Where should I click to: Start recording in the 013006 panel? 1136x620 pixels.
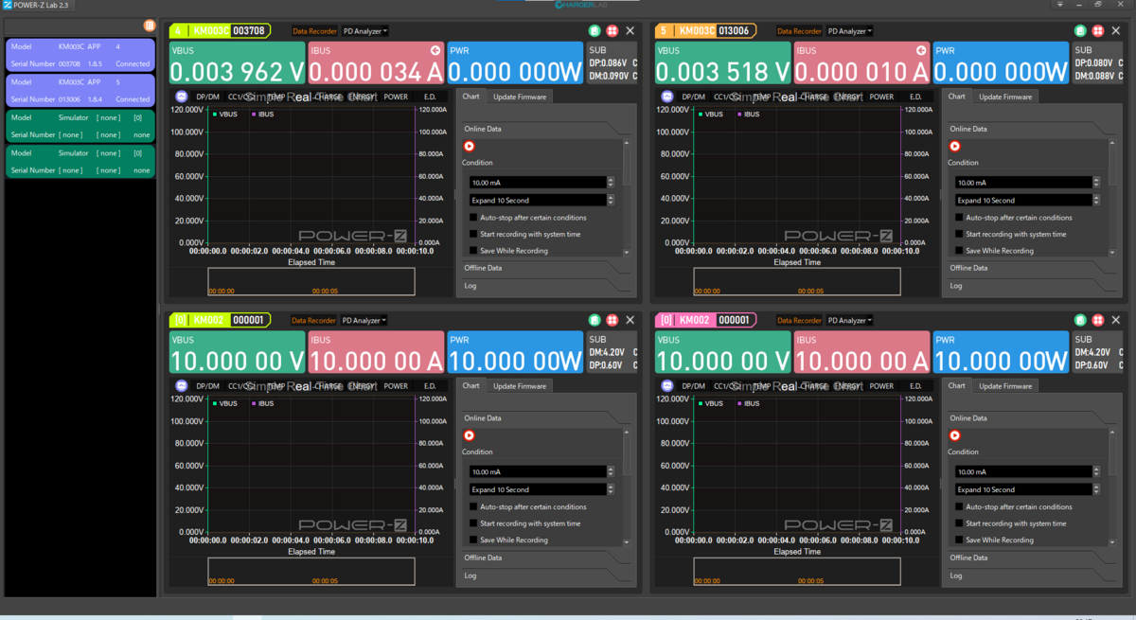[x=954, y=146]
